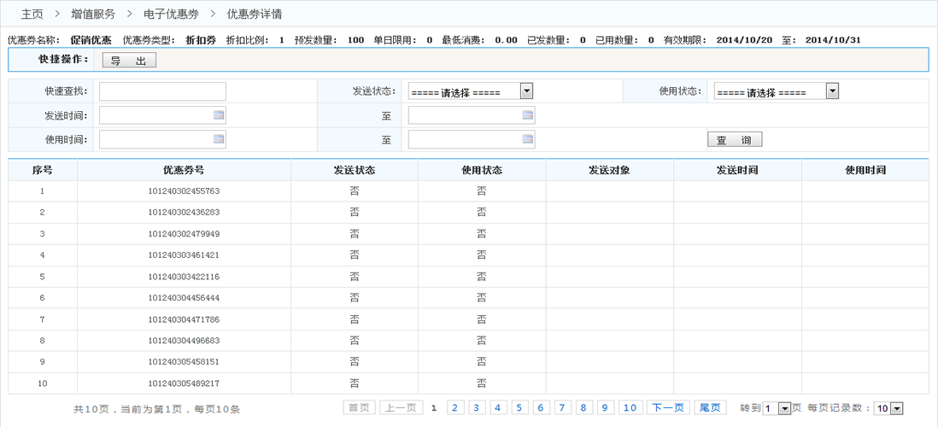Click the 查询 search button
Viewport: 938px width, 427px height.
tap(734, 139)
